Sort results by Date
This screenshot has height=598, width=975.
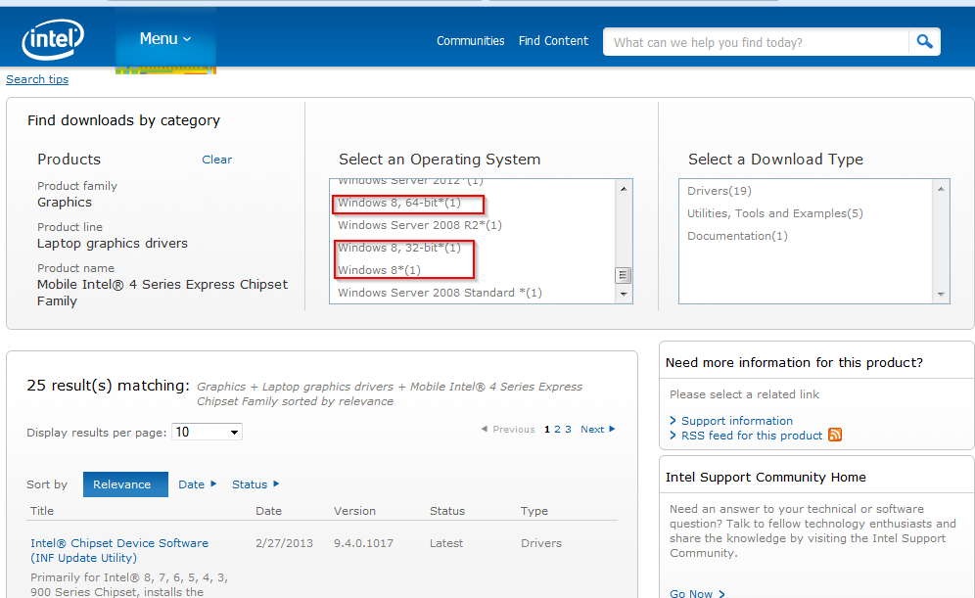pyautogui.click(x=197, y=484)
